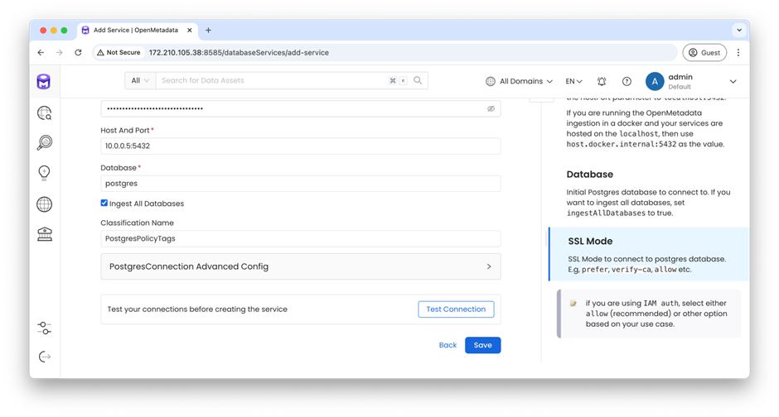The height and width of the screenshot is (417, 779).
Task: Open Govern building sidebar icon
Action: 44,234
